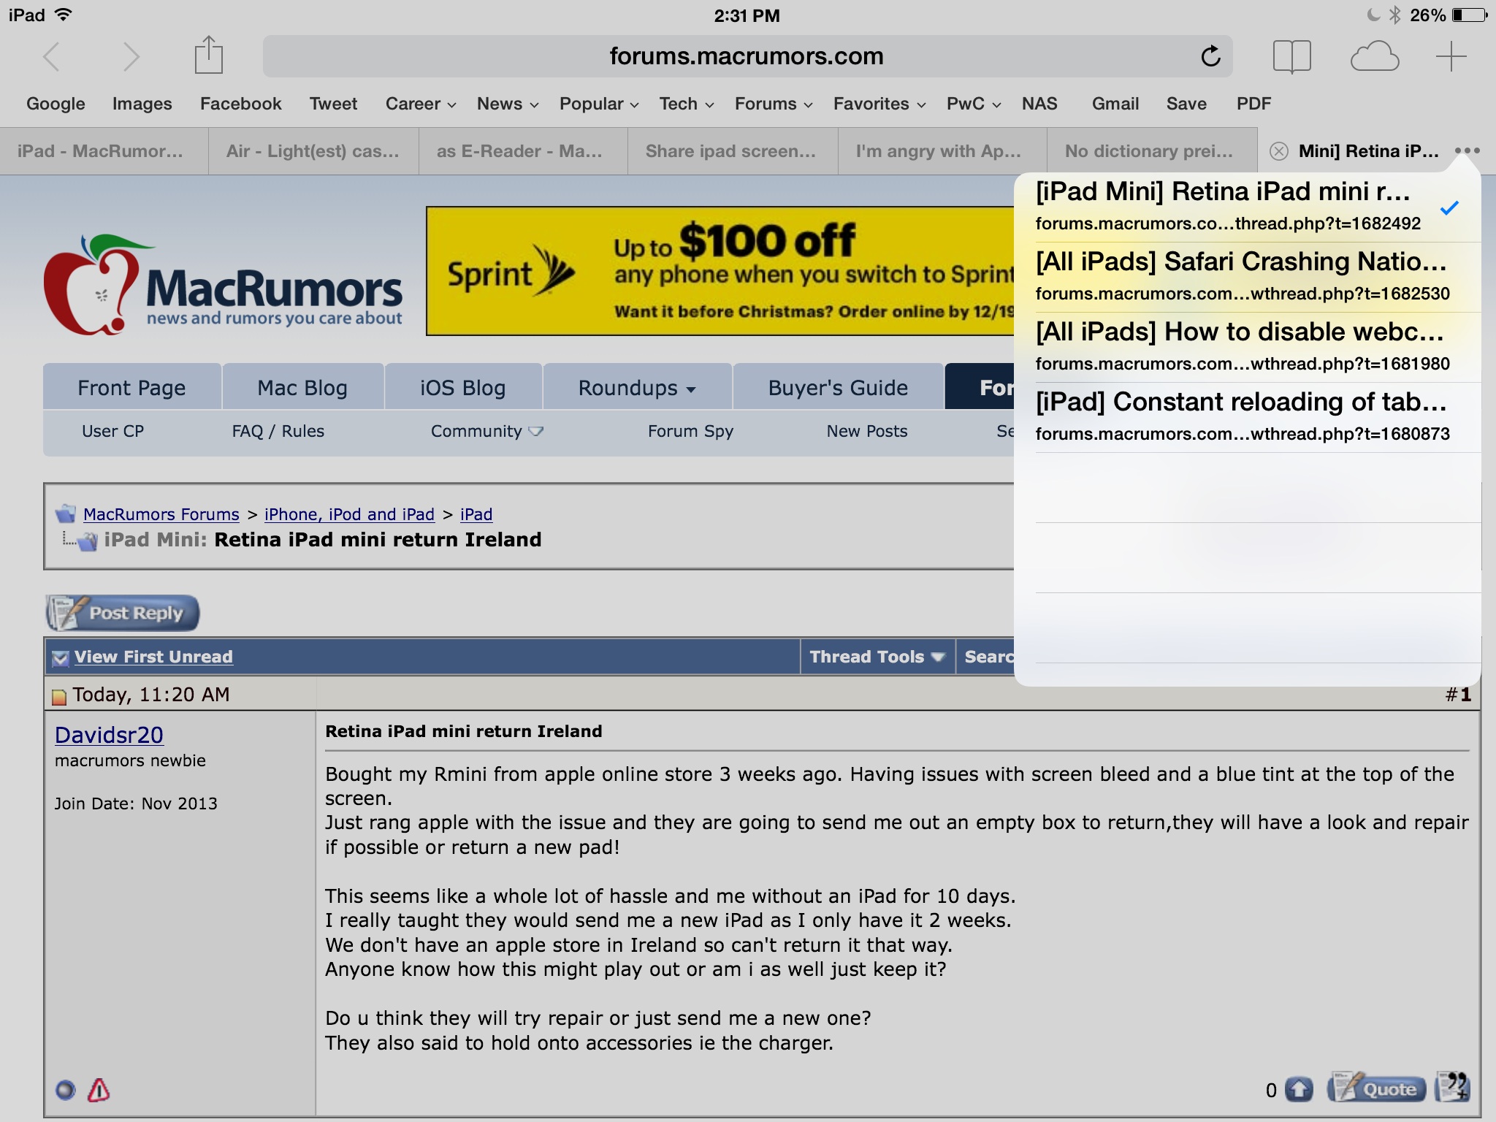Switch to as E-Reader tab
The width and height of the screenshot is (1496, 1122).
(523, 151)
